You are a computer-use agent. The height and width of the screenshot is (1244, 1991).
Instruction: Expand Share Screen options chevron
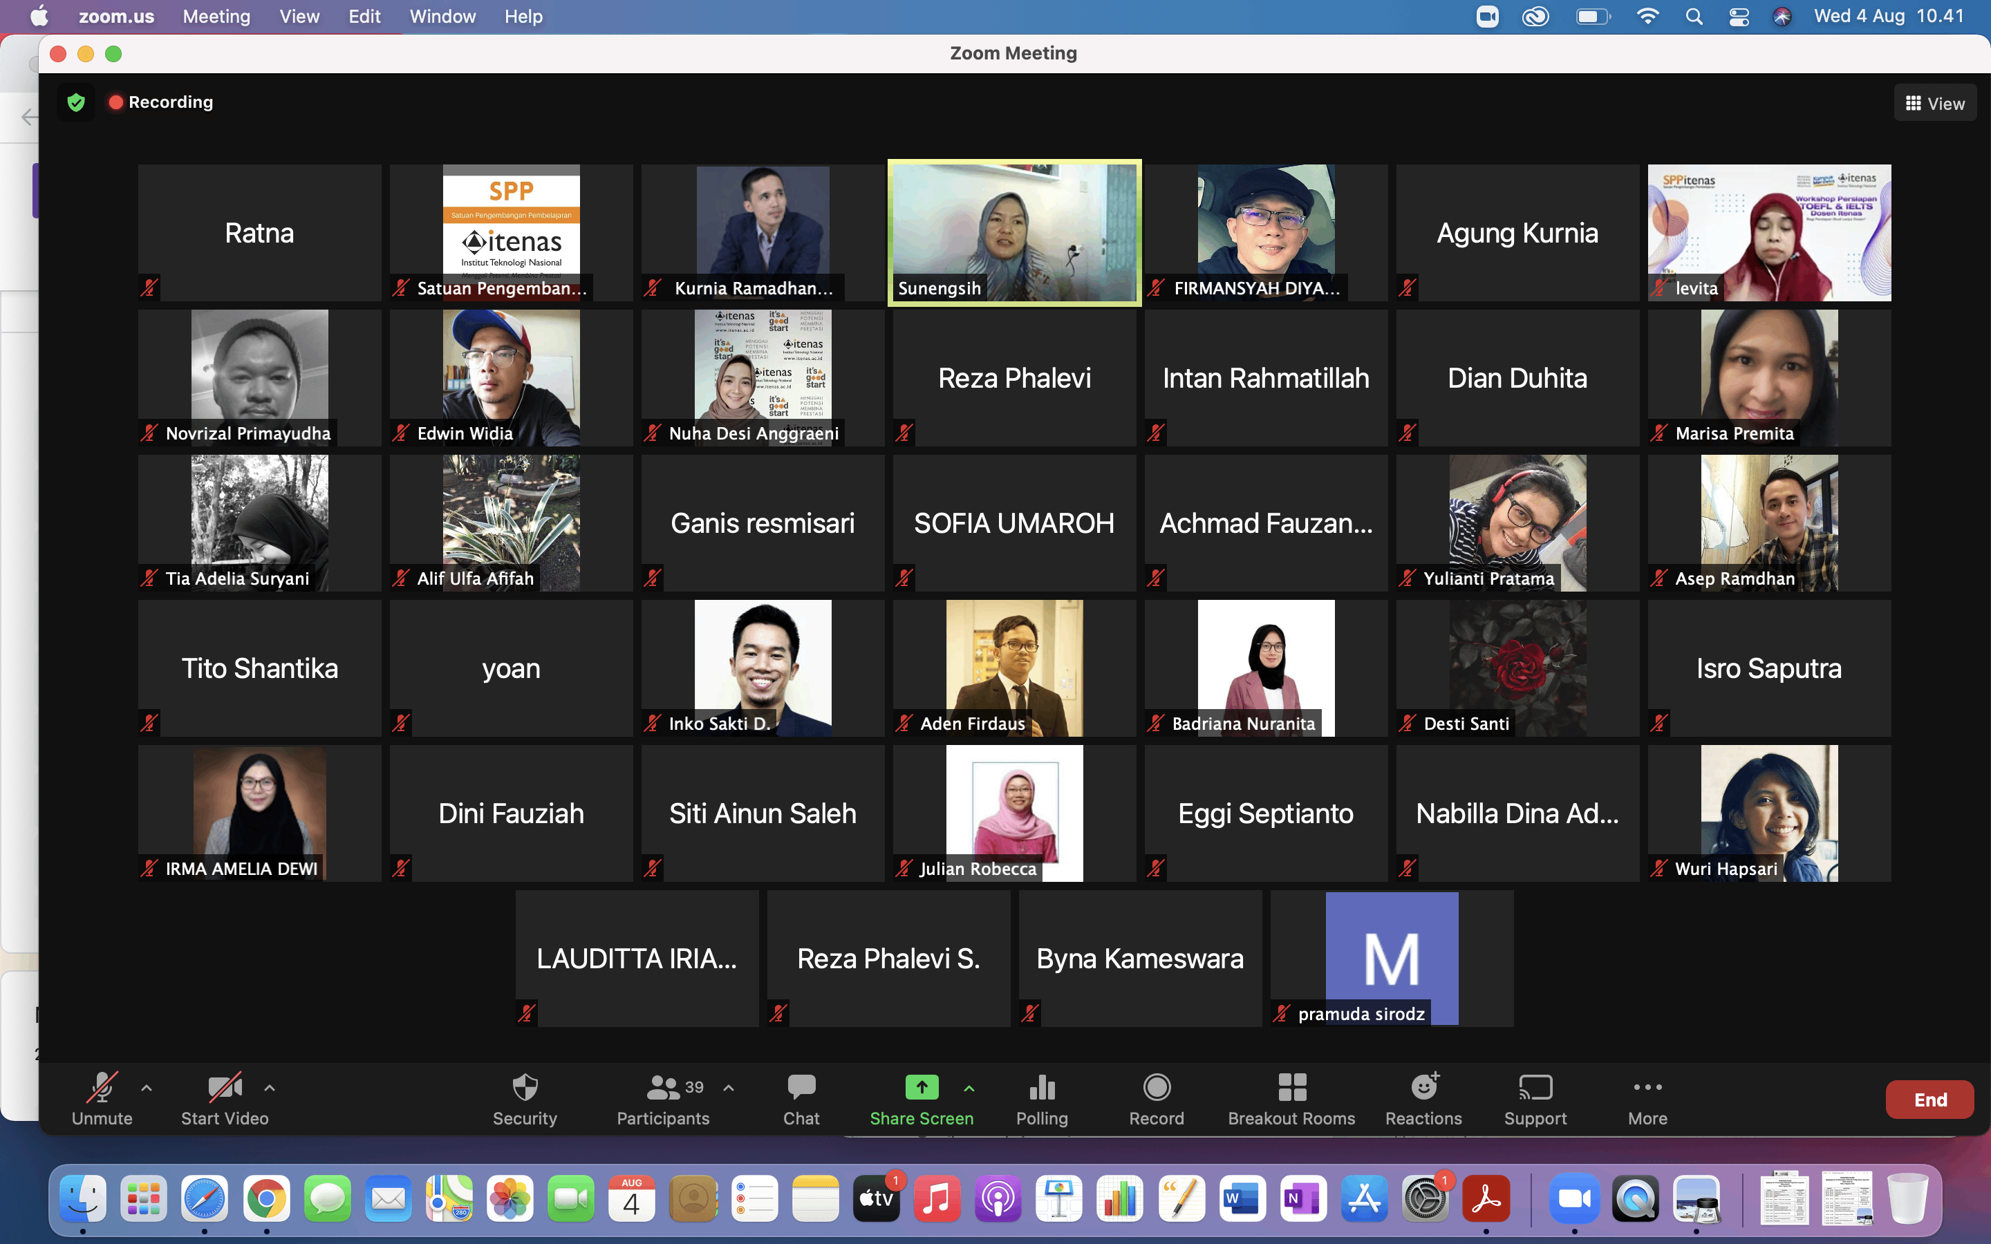(969, 1088)
